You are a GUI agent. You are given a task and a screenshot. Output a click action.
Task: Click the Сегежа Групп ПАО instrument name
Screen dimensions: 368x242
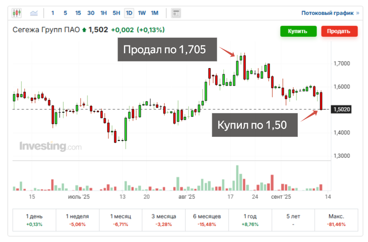[46, 30]
